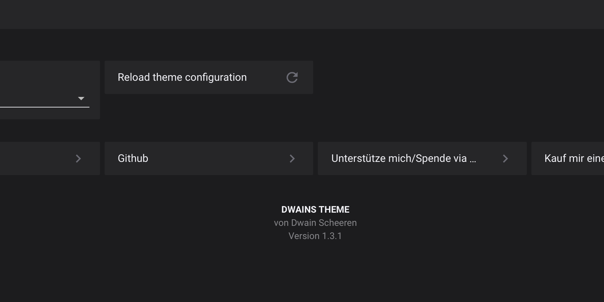
Task: Click the DWAINS THEME heading
Action: click(x=315, y=210)
